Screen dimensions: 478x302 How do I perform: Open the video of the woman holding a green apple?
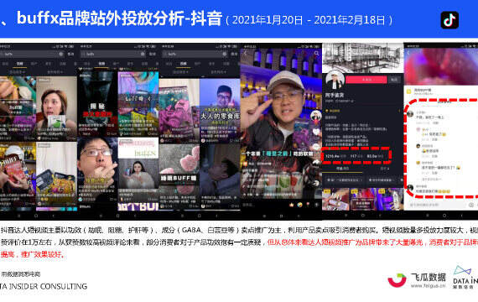coord(56,108)
